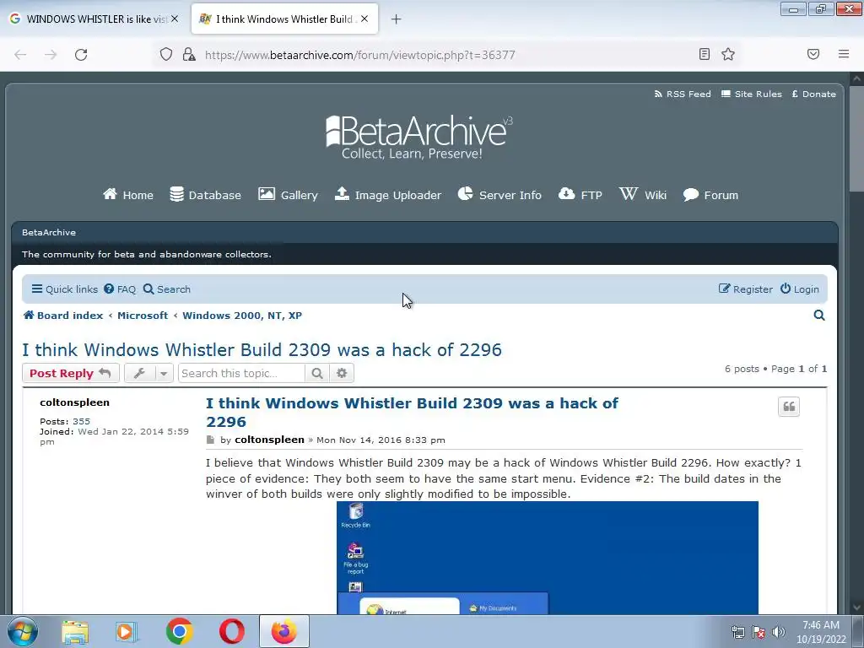The width and height of the screenshot is (864, 648).
Task: Quote the post using the quote icon
Action: (x=789, y=407)
